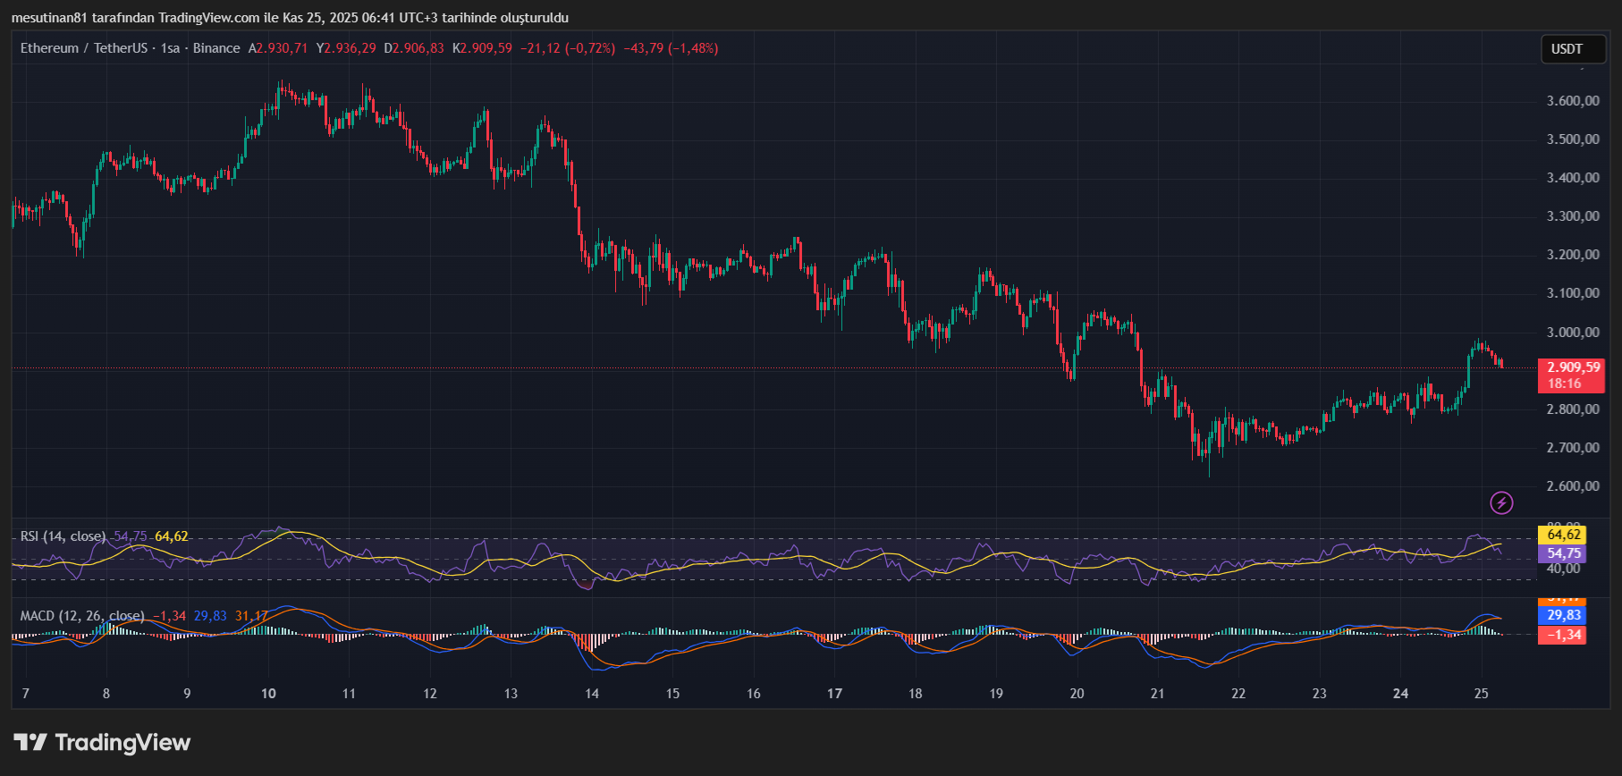Select the RSI (14, close) indicator label
This screenshot has height=776, width=1622.
63,536
